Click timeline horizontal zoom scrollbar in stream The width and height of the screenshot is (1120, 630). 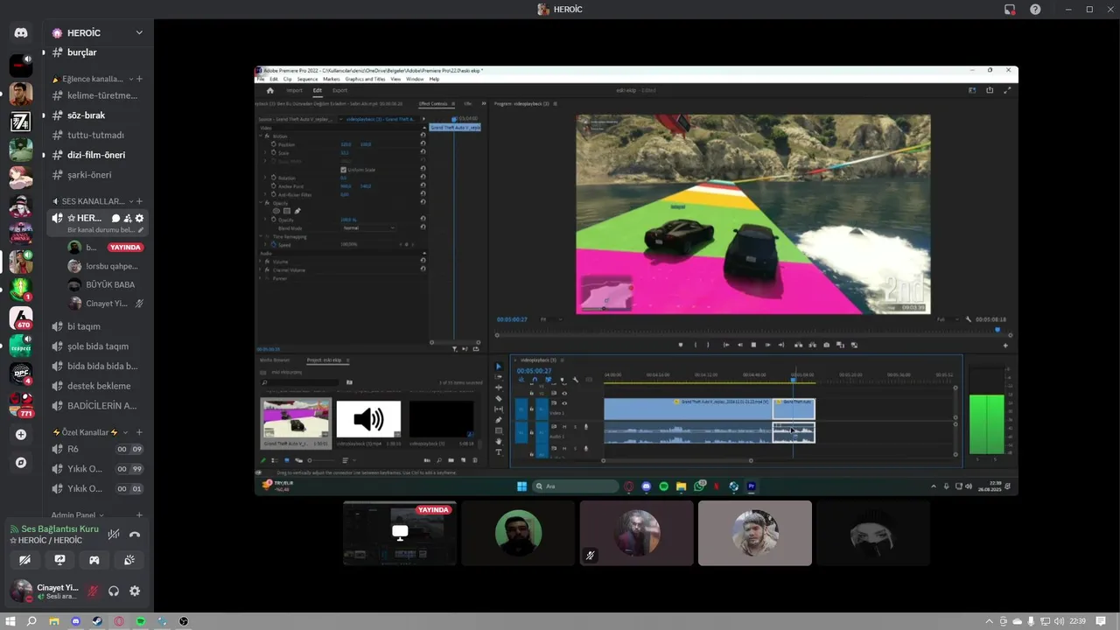tap(677, 460)
